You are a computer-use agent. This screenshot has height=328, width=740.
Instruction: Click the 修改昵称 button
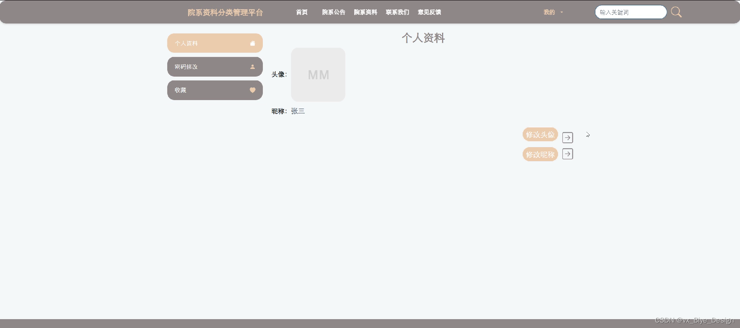(540, 154)
